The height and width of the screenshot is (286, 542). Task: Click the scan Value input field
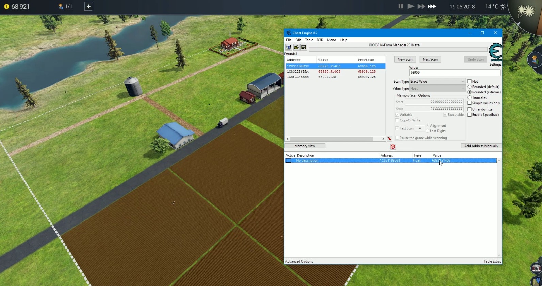(455, 73)
